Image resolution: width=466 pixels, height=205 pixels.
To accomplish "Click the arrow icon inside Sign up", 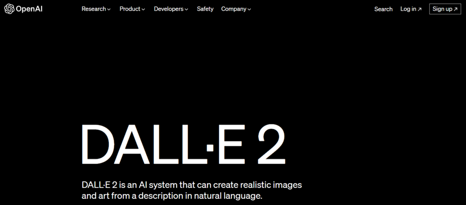I will coord(456,9).
